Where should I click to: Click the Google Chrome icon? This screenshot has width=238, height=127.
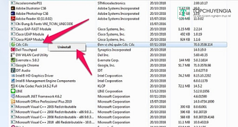pos(13,65)
